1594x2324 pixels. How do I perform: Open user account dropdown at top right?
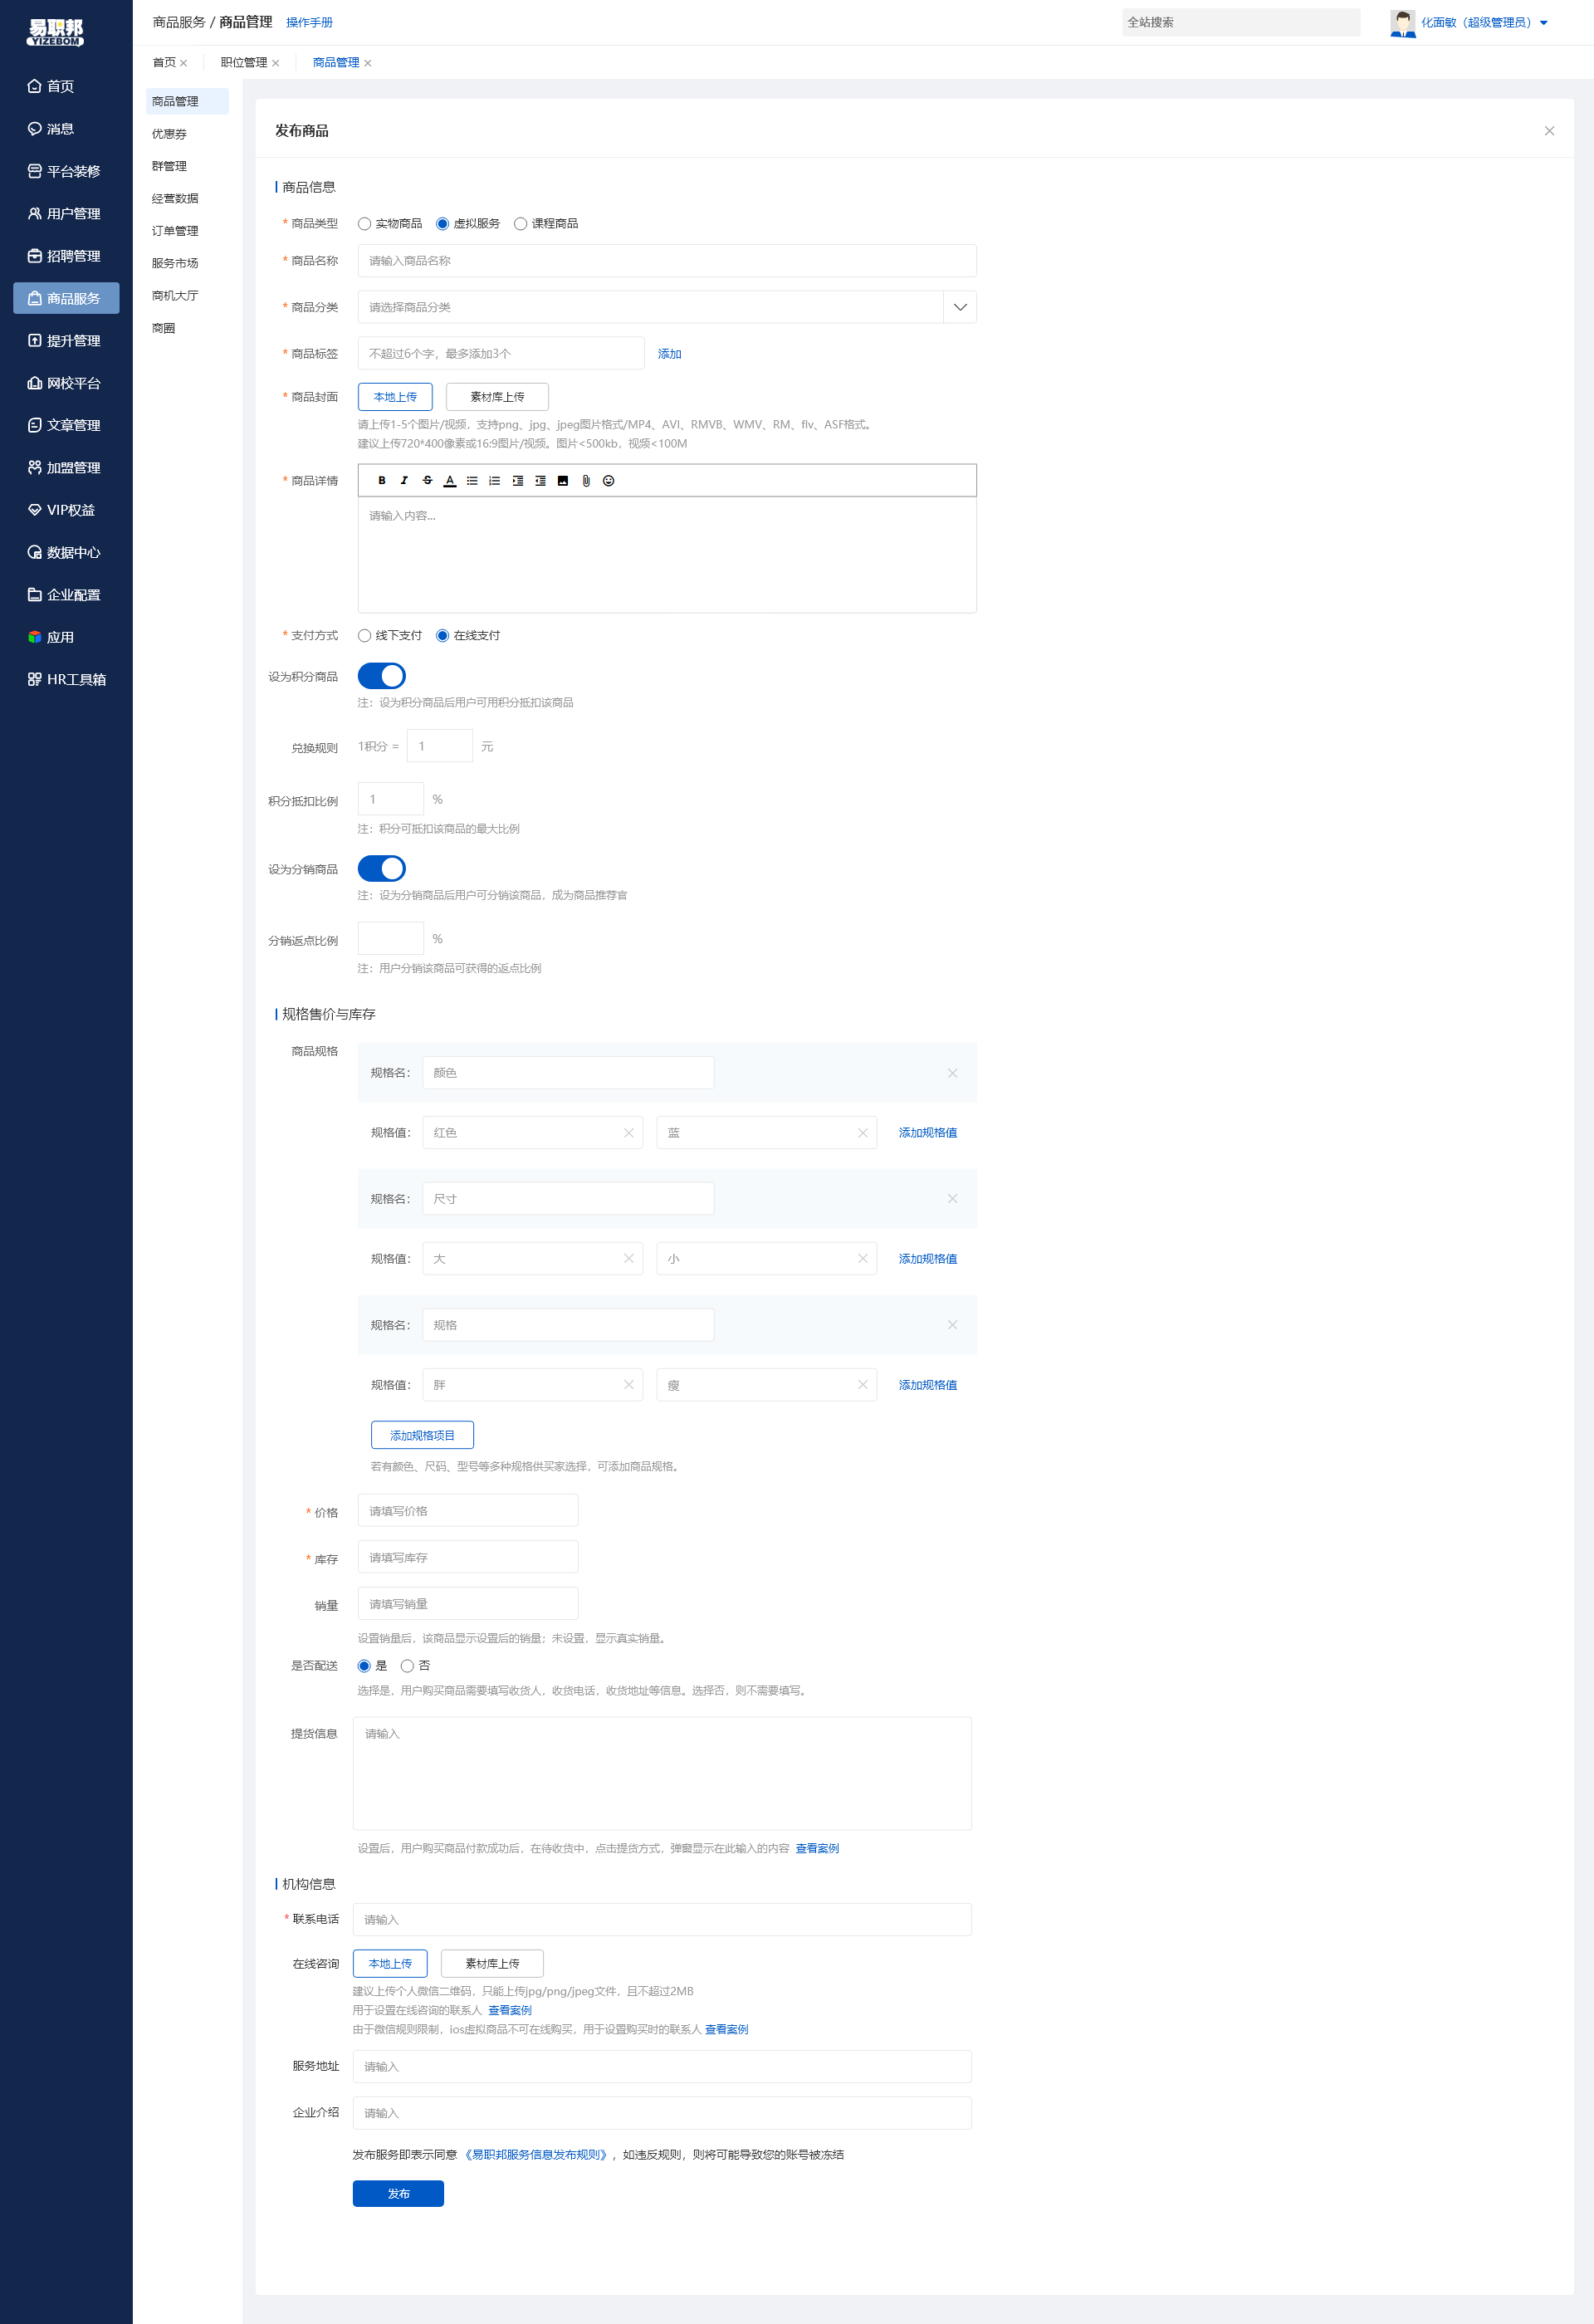(x=1543, y=23)
